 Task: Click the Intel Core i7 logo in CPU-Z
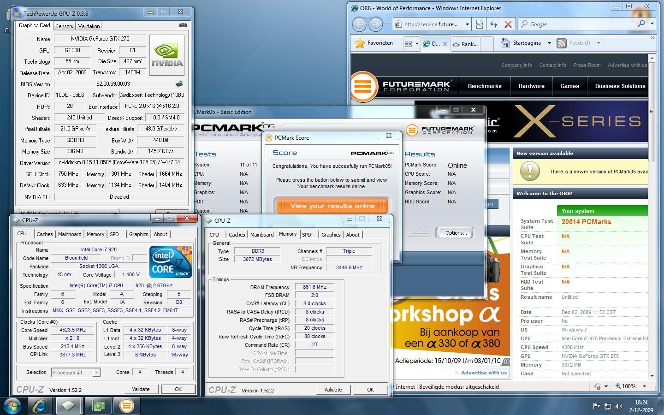coord(170,261)
